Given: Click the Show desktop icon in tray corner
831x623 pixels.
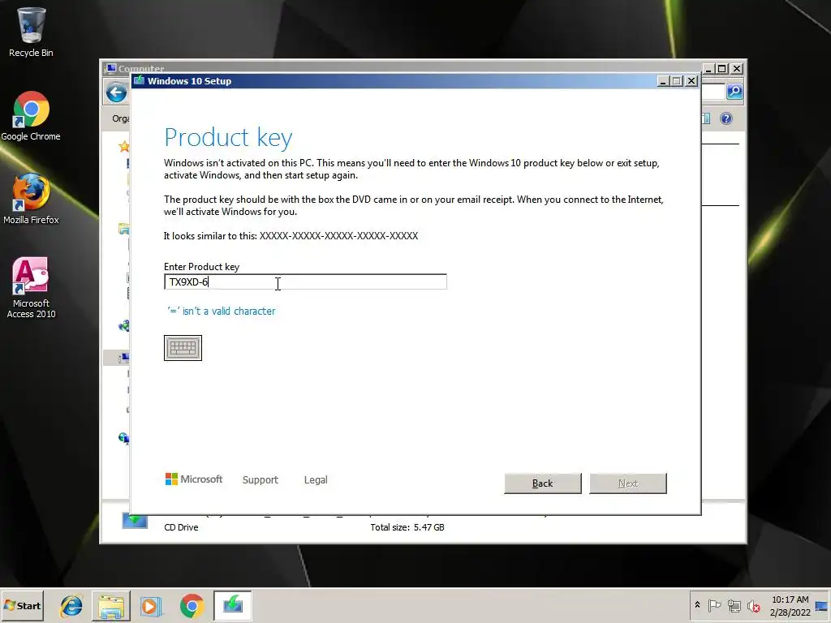Looking at the screenshot, I should (x=822, y=605).
